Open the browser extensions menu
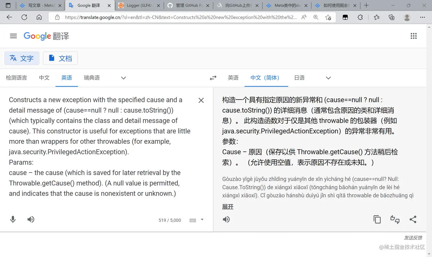 point(360,17)
